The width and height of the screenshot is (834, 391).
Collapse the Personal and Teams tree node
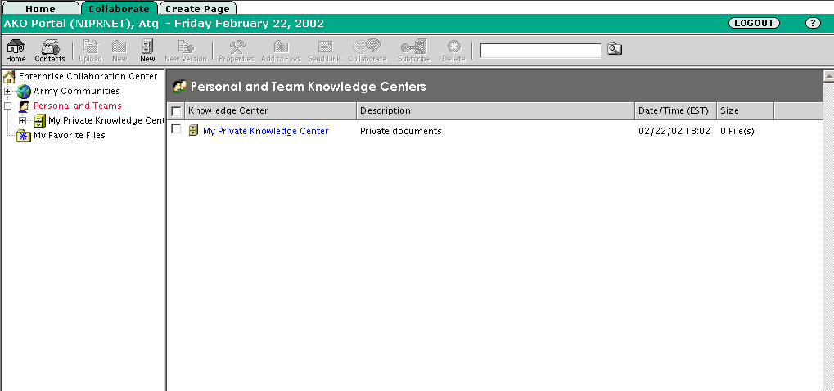click(x=8, y=106)
